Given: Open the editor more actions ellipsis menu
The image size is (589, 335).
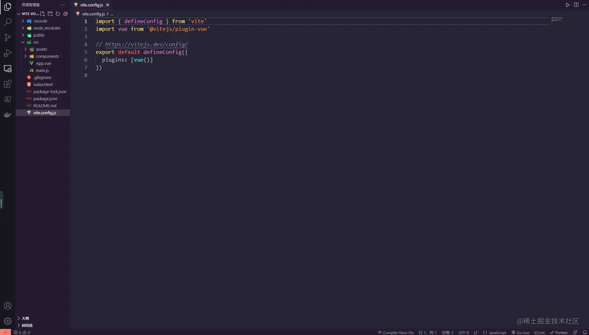Looking at the screenshot, I should click(584, 5).
